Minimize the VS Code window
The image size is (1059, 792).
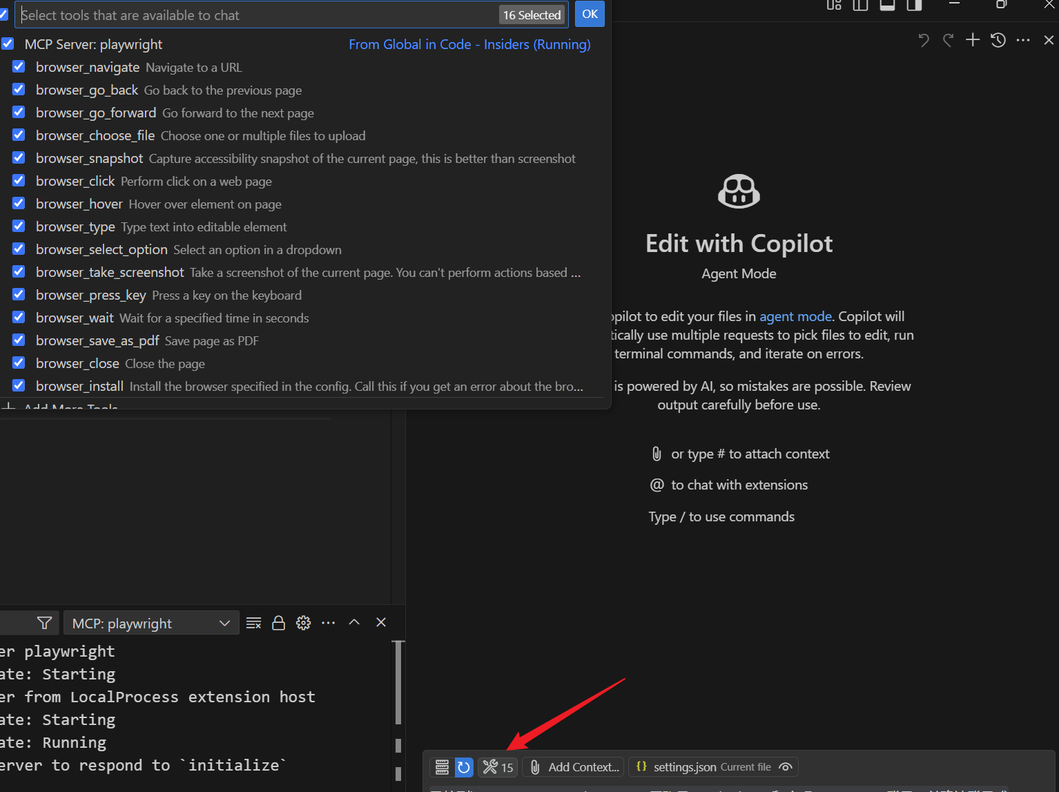[955, 4]
